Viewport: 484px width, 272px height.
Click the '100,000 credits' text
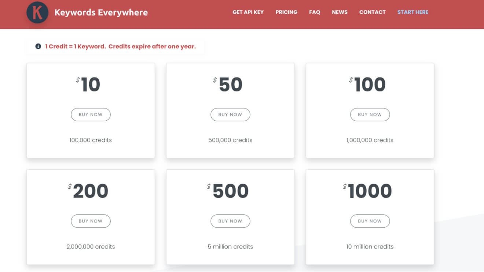pyautogui.click(x=91, y=140)
